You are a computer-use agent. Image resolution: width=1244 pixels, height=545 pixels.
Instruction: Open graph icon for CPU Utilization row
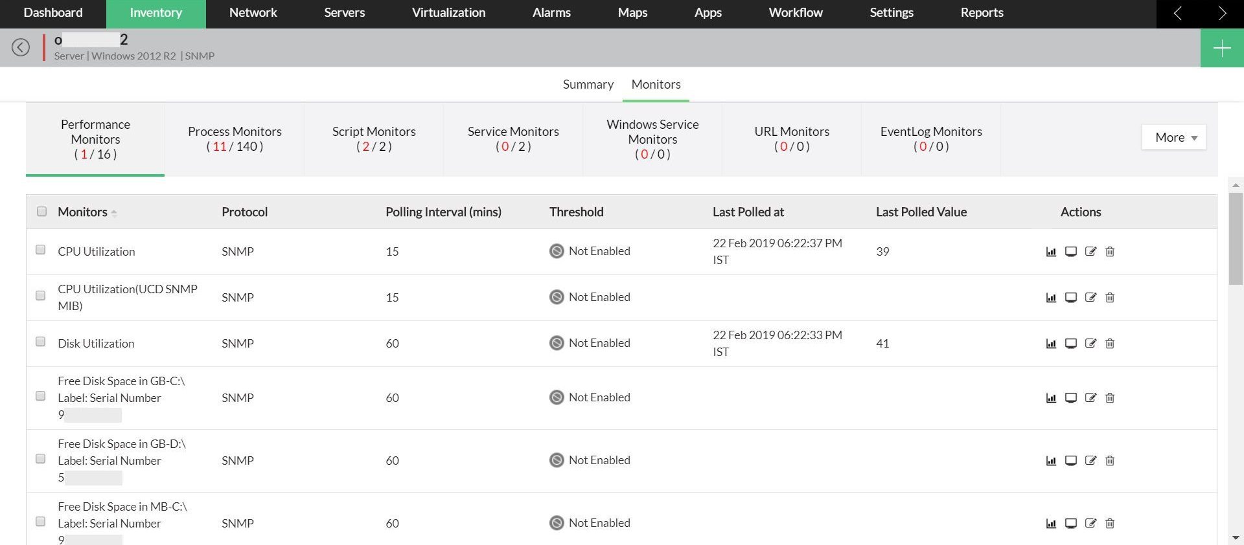1051,252
